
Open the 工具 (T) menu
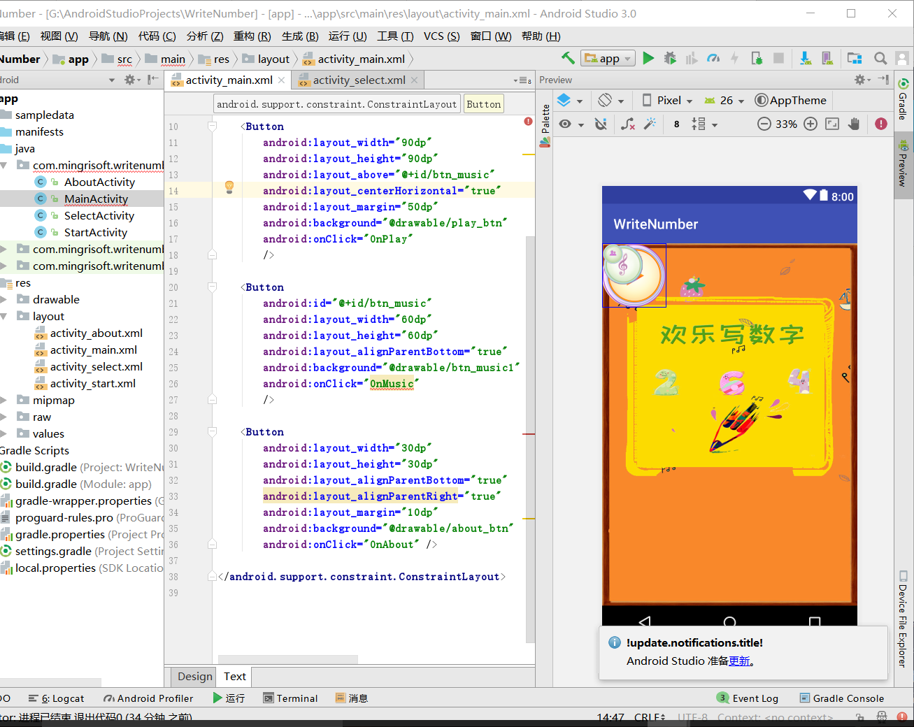click(395, 36)
